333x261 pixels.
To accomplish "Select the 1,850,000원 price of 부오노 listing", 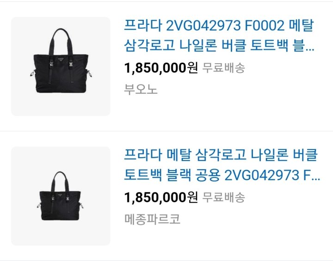I will (161, 68).
